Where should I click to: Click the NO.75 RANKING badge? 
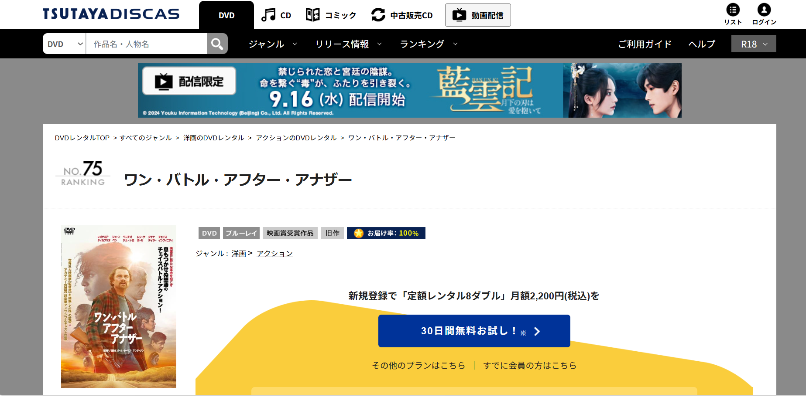point(83,173)
